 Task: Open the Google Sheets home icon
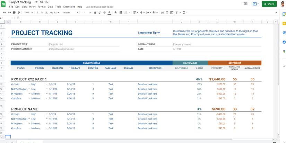(x=3, y=4)
